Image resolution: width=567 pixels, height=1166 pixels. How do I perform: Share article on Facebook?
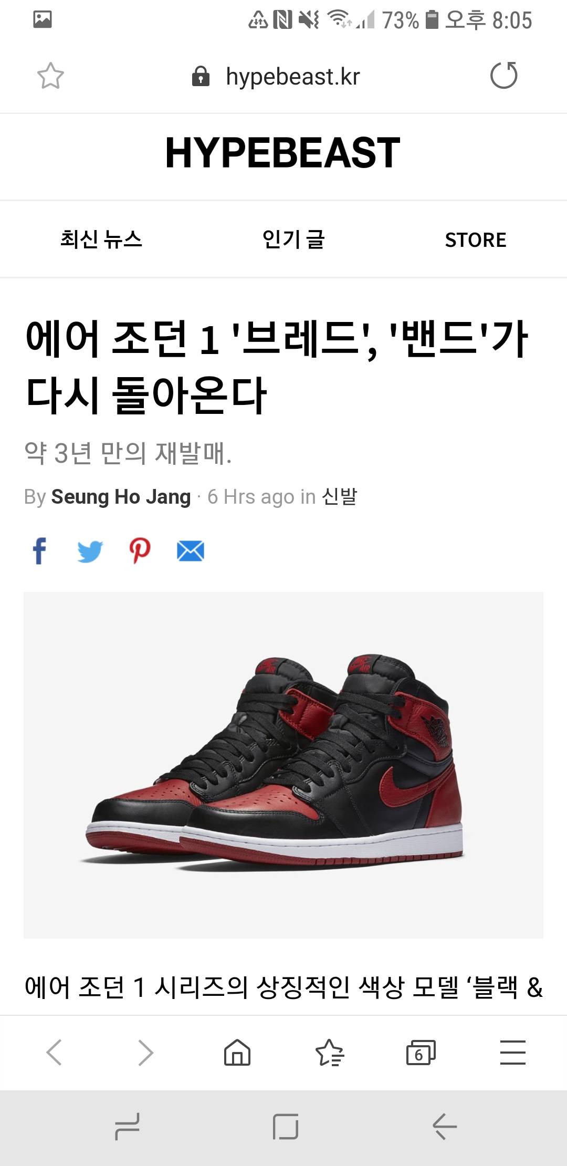tap(39, 551)
